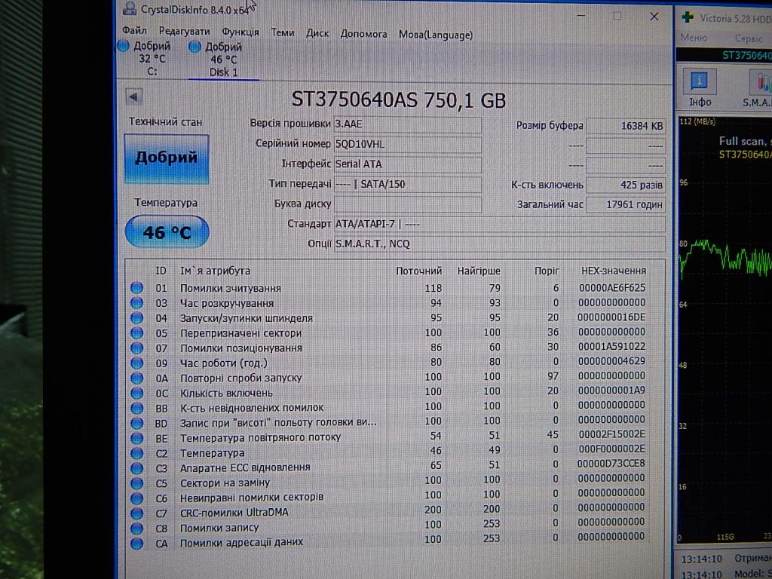The image size is (772, 579).
Task: Click the firmware version field 3.AAE
Action: coord(408,124)
